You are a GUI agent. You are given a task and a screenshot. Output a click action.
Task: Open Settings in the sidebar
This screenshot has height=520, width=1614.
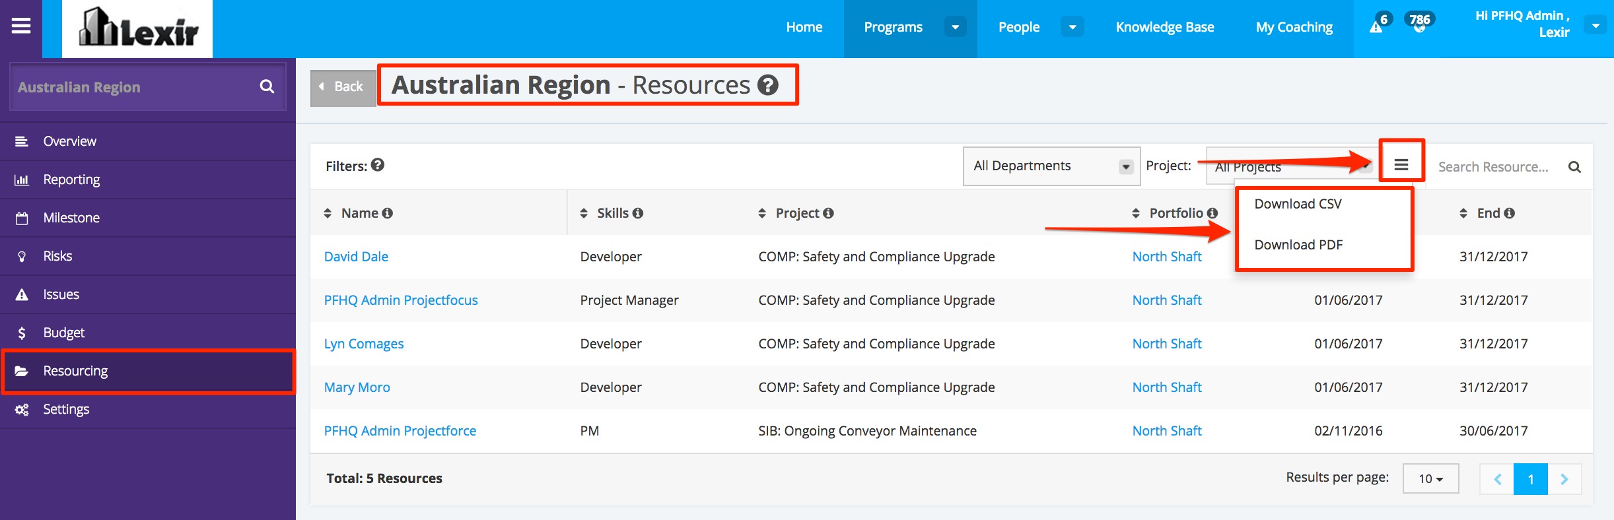(x=148, y=409)
